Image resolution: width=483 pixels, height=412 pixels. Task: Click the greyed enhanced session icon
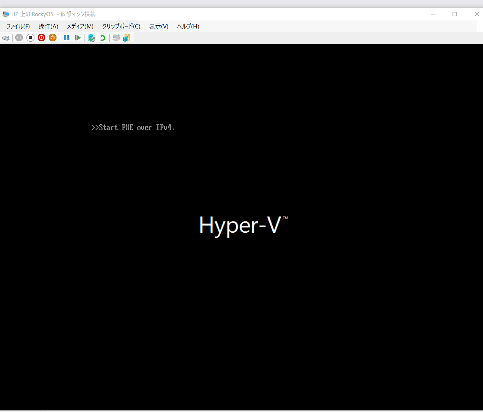[116, 38]
